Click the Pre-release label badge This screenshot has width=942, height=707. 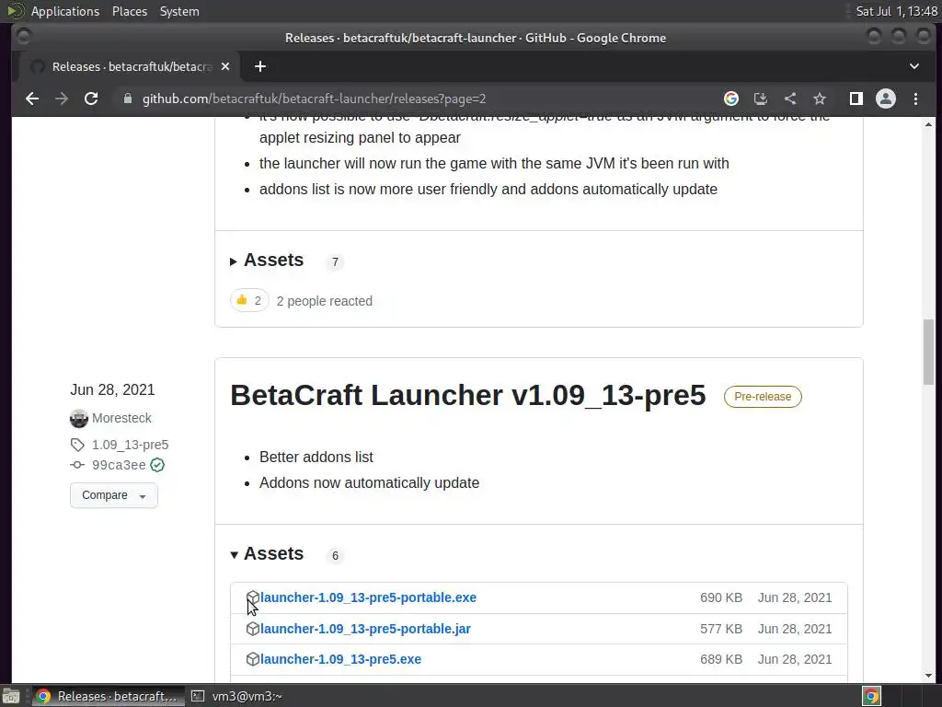tap(763, 397)
